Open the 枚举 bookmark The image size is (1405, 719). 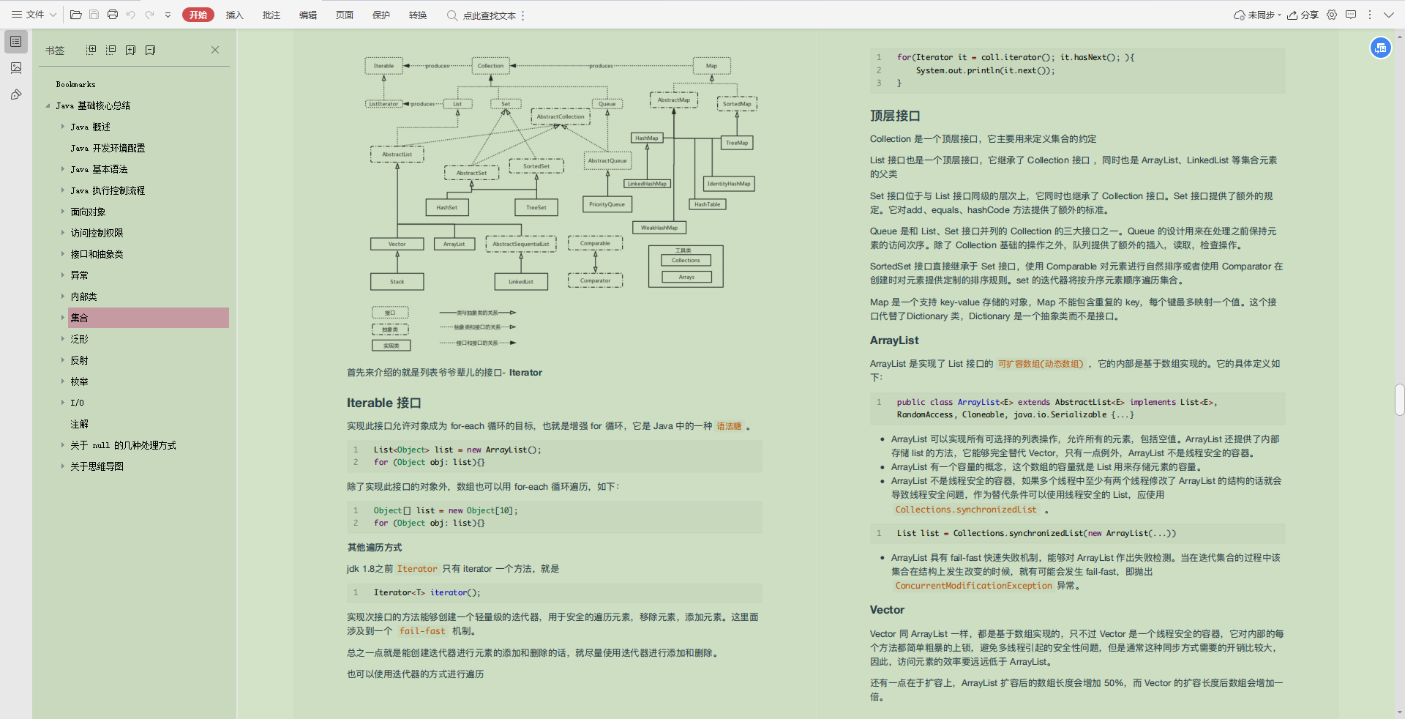[x=79, y=381]
